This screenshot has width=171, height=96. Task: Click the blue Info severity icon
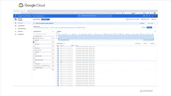coord(34,42)
